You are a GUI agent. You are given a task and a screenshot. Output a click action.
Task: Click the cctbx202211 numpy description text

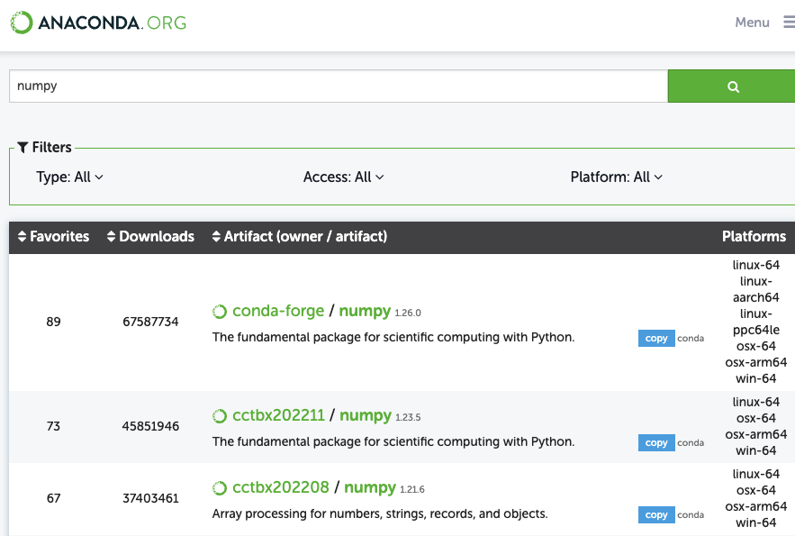click(x=393, y=441)
